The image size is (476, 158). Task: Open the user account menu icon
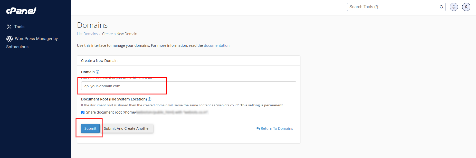click(x=466, y=7)
